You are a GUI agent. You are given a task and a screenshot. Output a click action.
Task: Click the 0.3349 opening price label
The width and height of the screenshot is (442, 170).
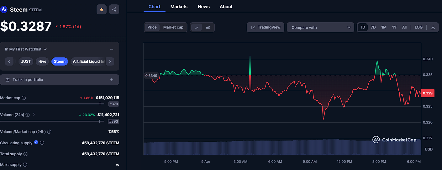[x=151, y=75]
